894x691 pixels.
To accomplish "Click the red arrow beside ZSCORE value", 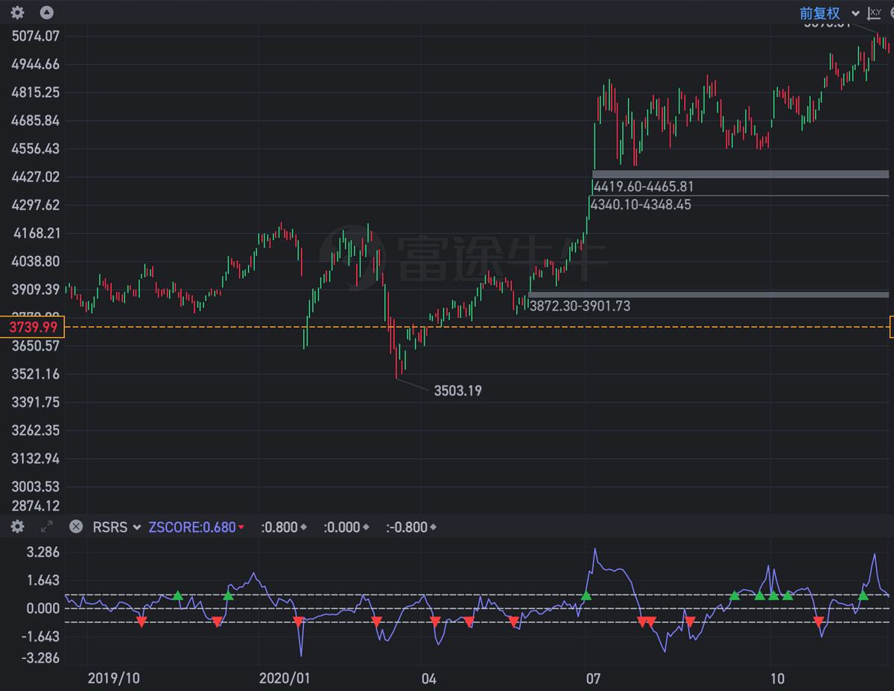I will [x=241, y=528].
